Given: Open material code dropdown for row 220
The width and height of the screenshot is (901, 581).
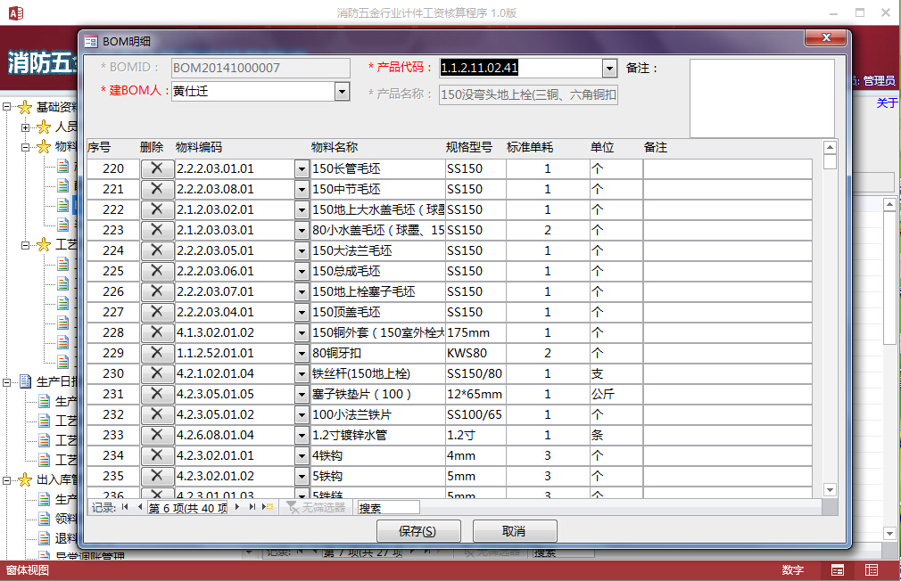Looking at the screenshot, I should pos(302,168).
